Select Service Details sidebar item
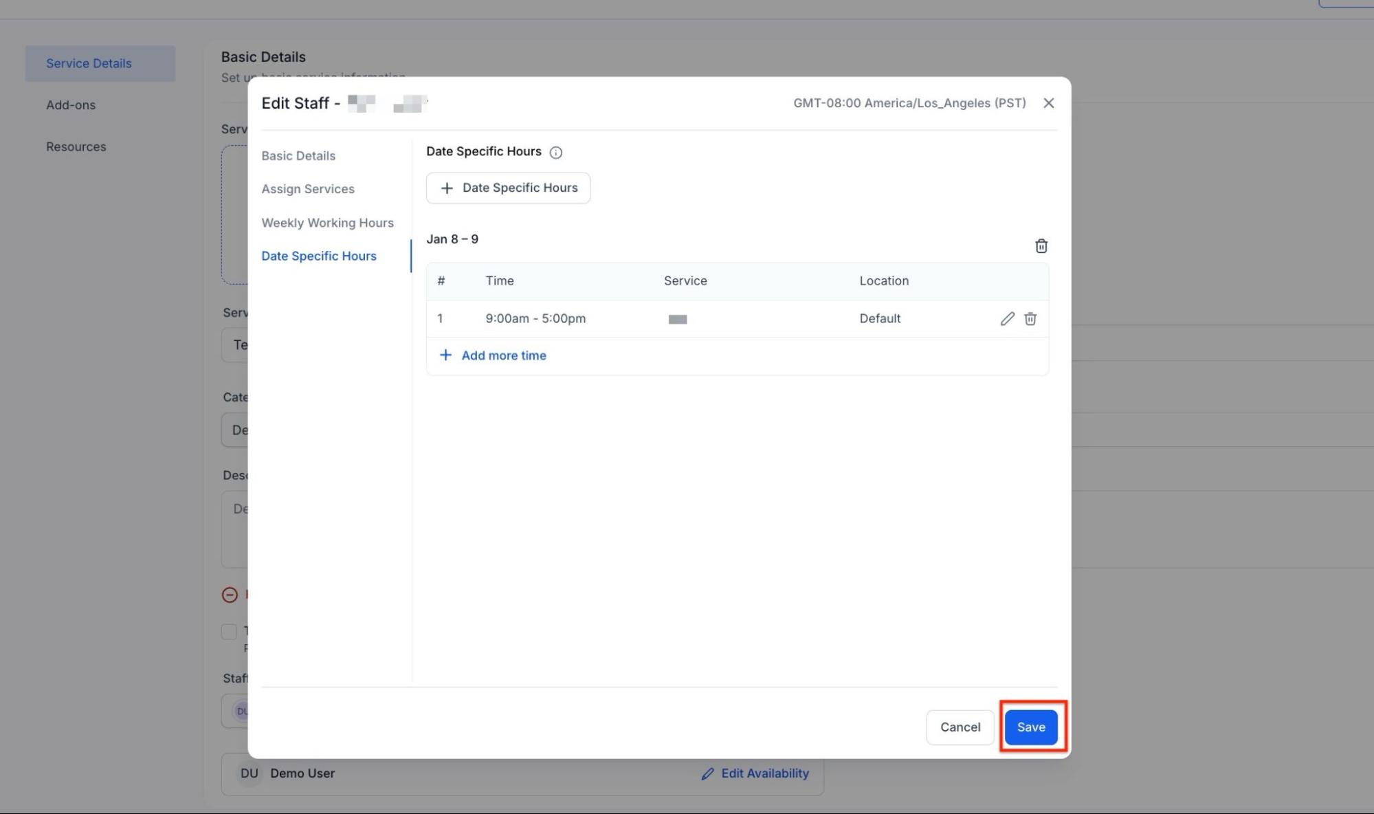Screen dimensions: 1374x814 point(89,63)
